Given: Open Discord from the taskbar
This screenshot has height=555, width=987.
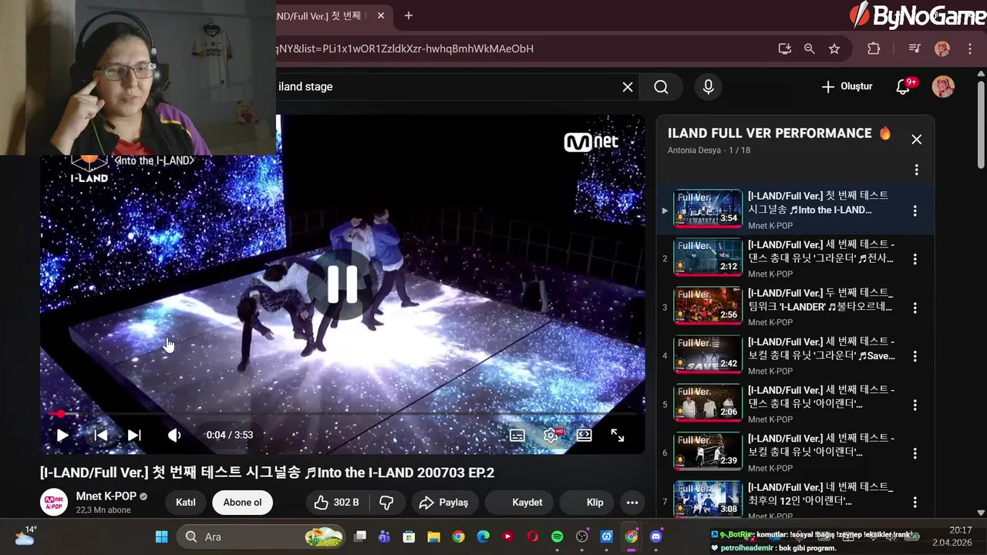Looking at the screenshot, I should [656, 536].
